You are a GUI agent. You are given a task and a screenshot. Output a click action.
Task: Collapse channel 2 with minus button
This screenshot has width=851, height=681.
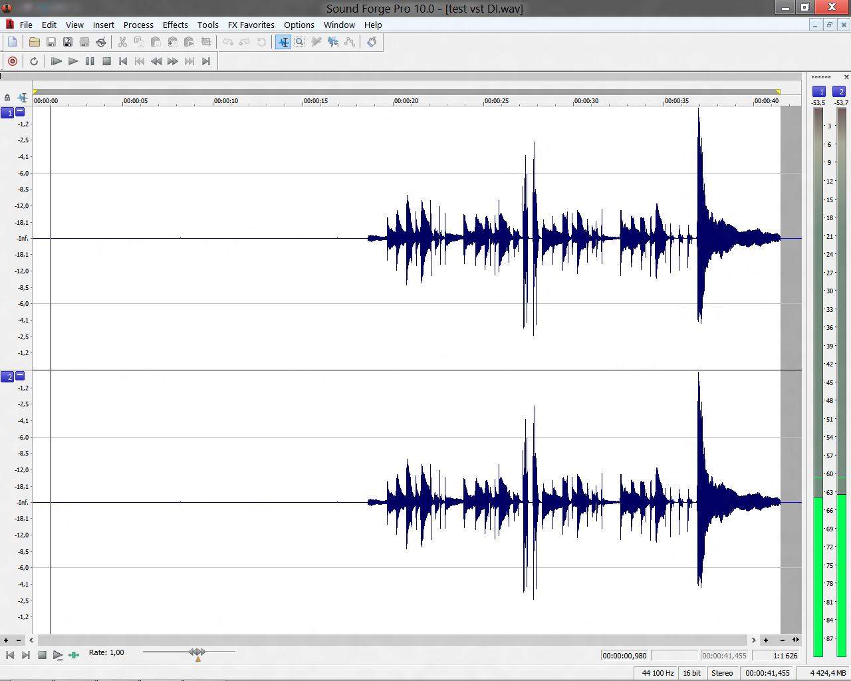[20, 376]
